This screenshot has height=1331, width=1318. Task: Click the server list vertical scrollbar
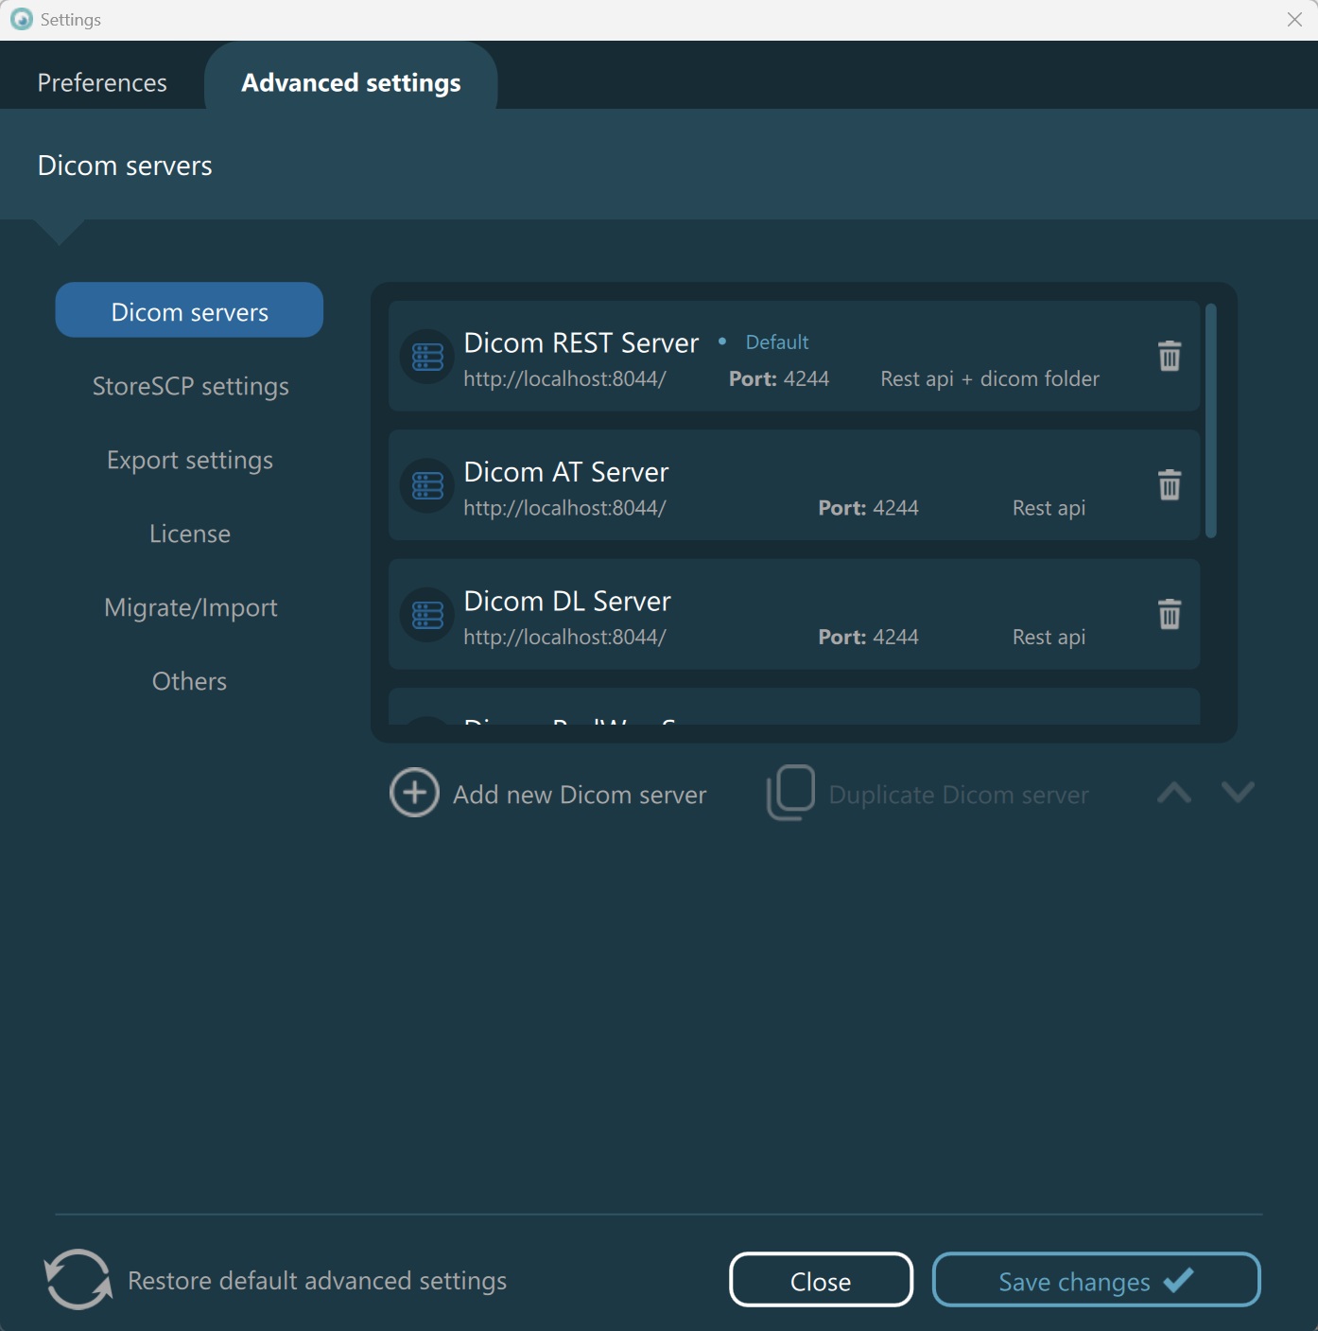pos(1211,421)
